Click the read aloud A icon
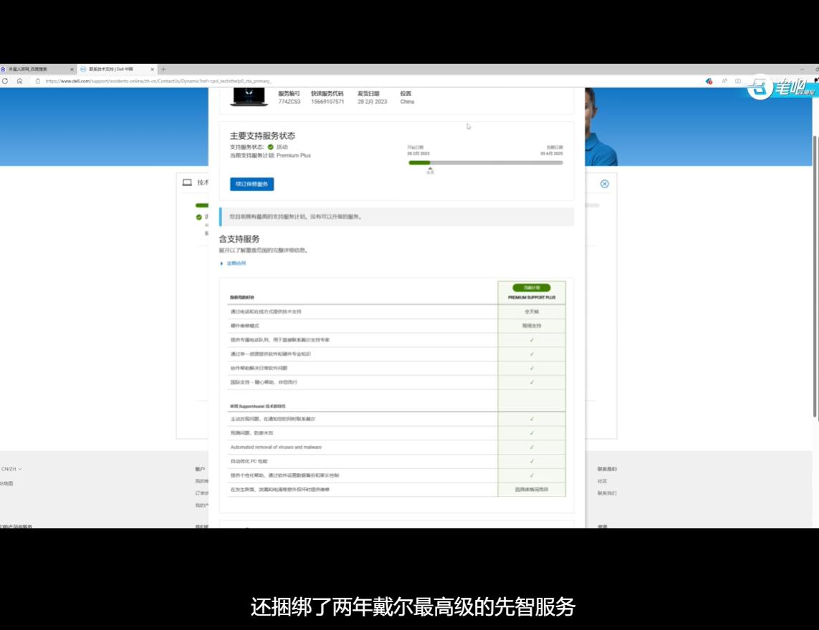819x630 pixels. (x=724, y=81)
